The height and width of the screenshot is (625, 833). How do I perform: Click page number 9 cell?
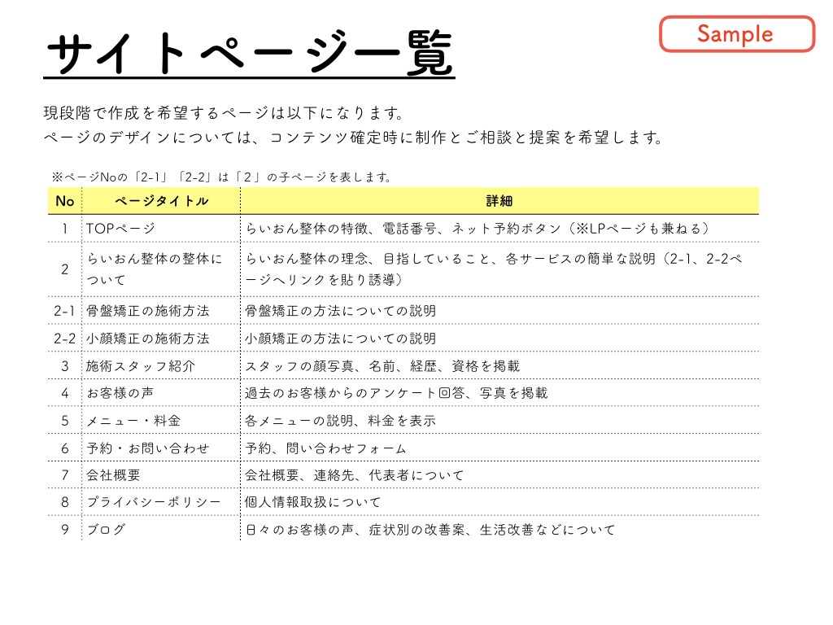tap(65, 530)
